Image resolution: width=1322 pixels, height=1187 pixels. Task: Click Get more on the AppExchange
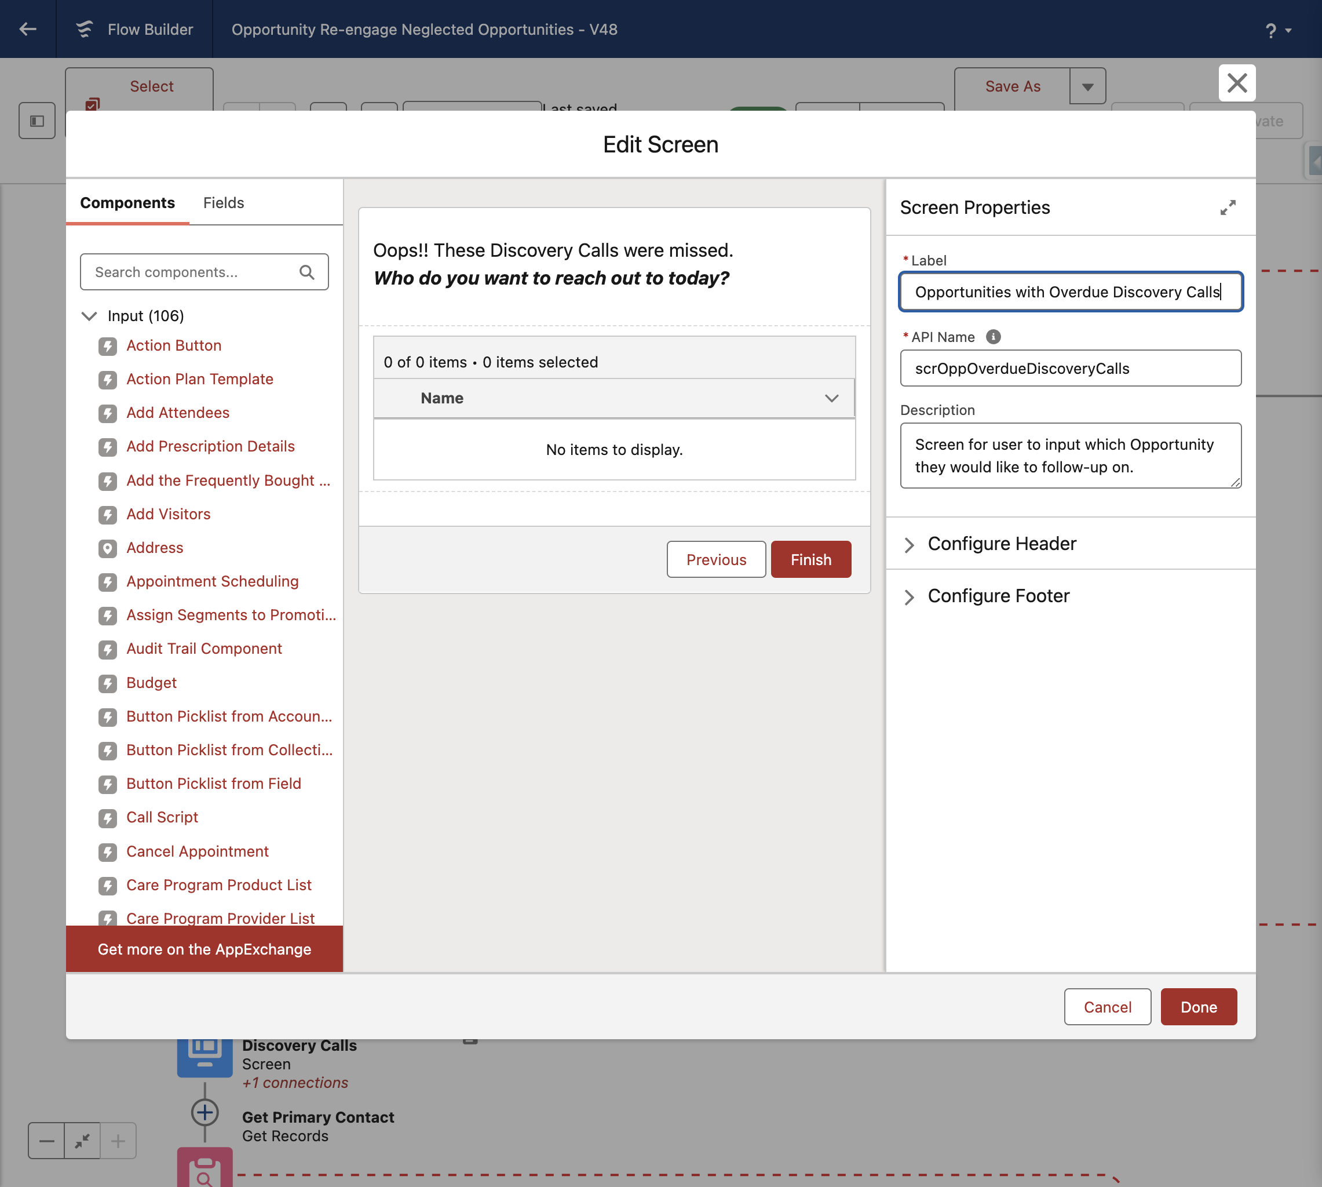(x=204, y=948)
